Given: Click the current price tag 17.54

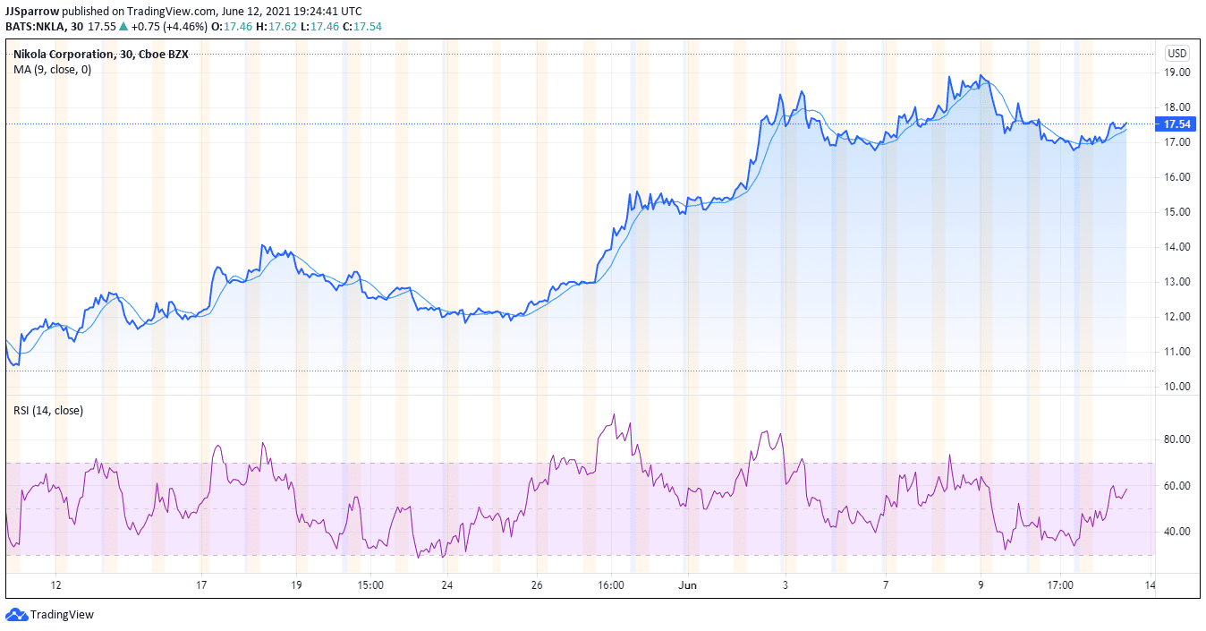Looking at the screenshot, I should pyautogui.click(x=1177, y=124).
